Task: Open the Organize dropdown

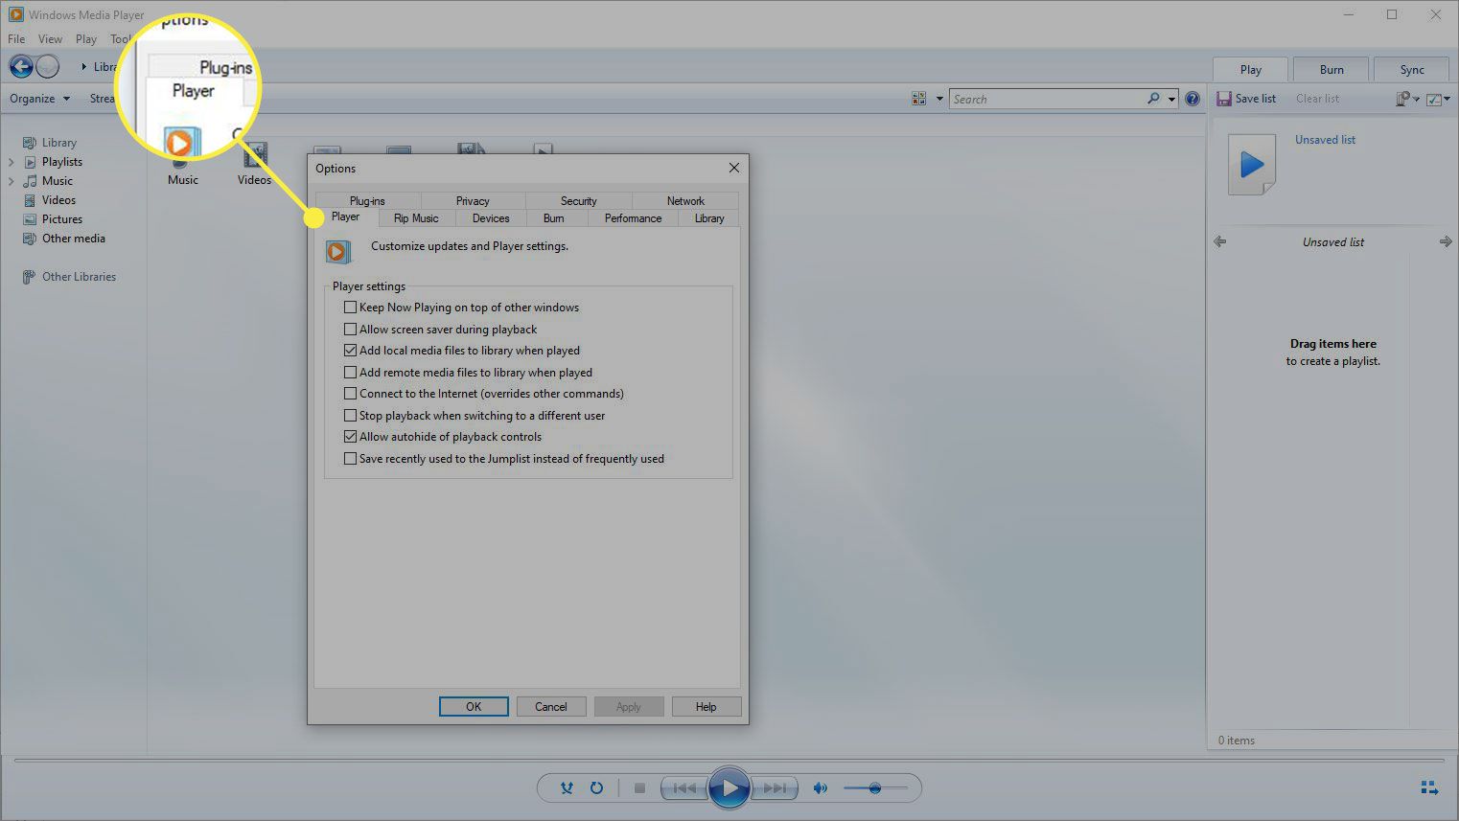Action: point(39,99)
